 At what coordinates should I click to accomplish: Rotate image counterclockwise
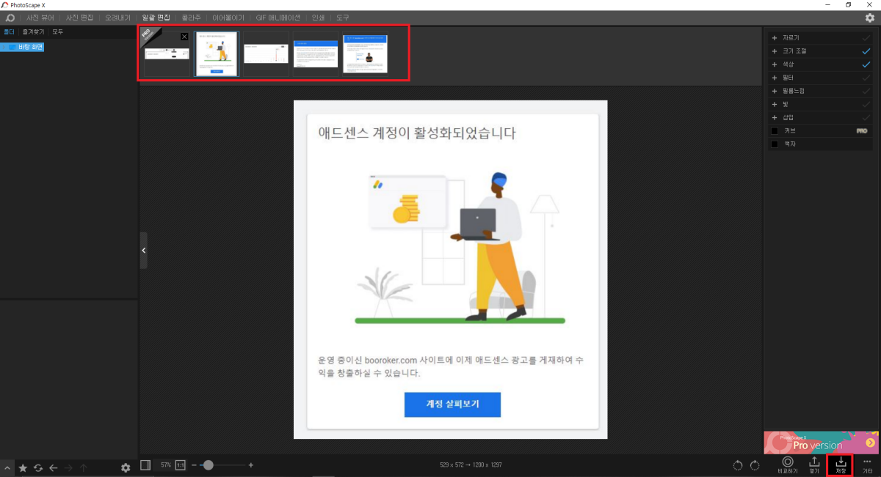739,465
